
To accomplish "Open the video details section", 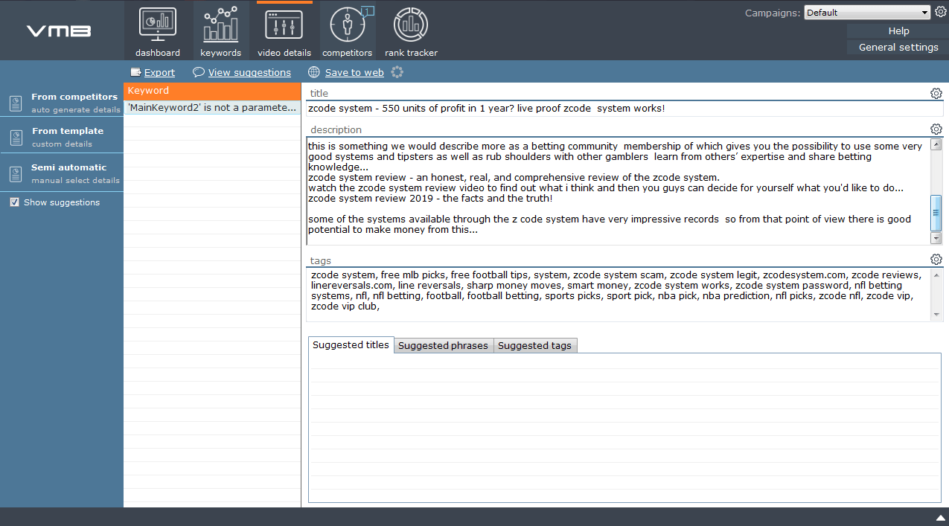I will pos(284,31).
